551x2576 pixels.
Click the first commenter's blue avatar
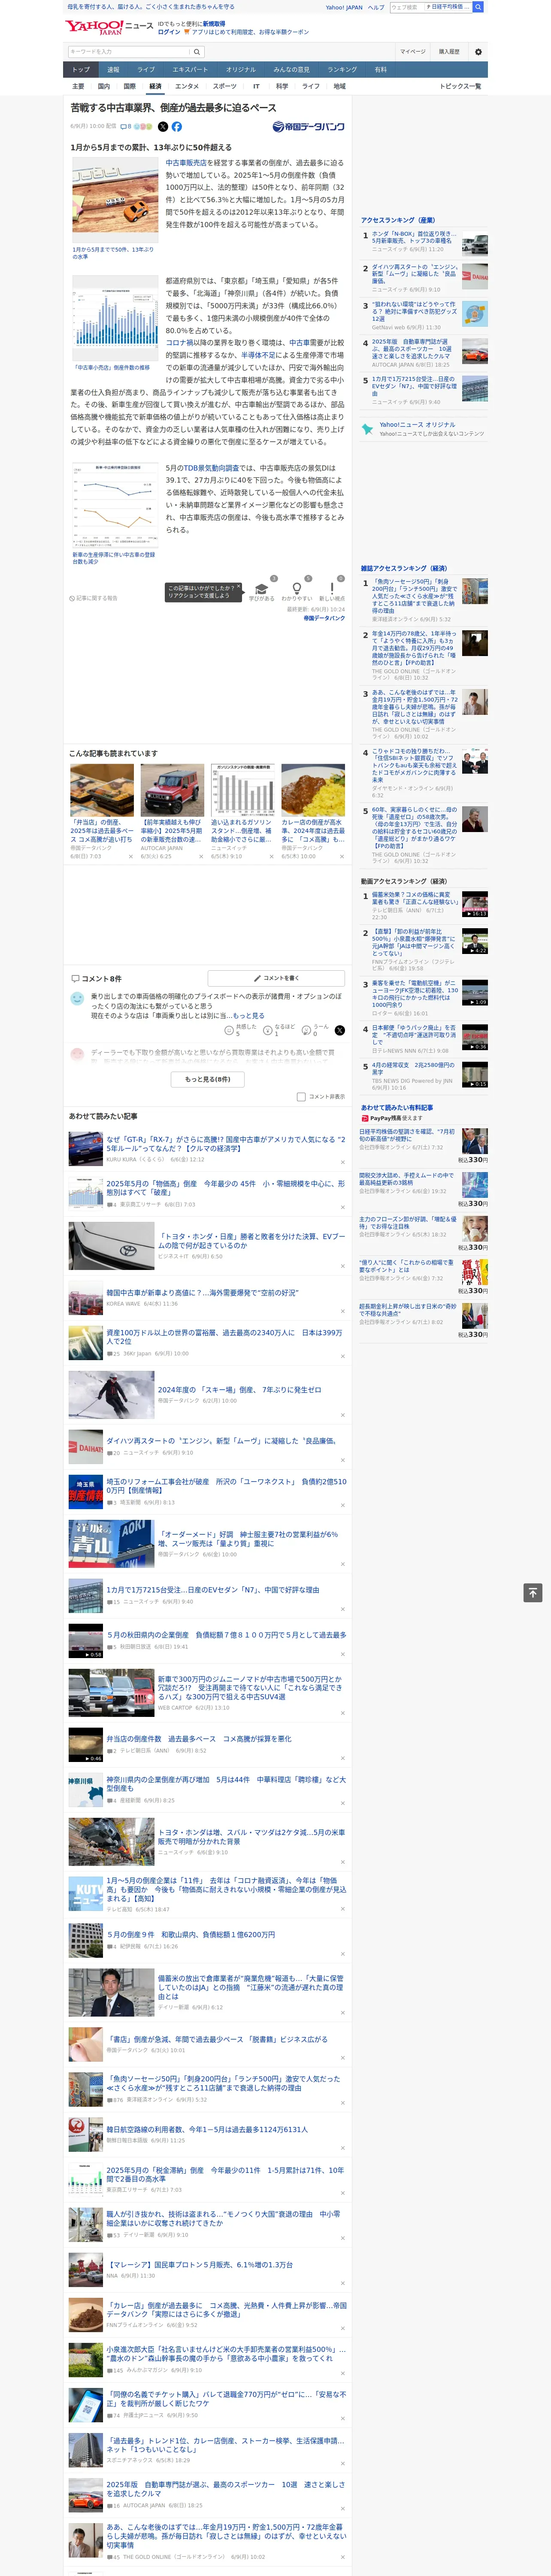(x=77, y=998)
